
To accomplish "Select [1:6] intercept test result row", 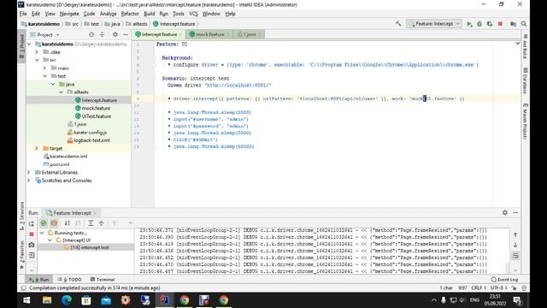I will 85,247.
